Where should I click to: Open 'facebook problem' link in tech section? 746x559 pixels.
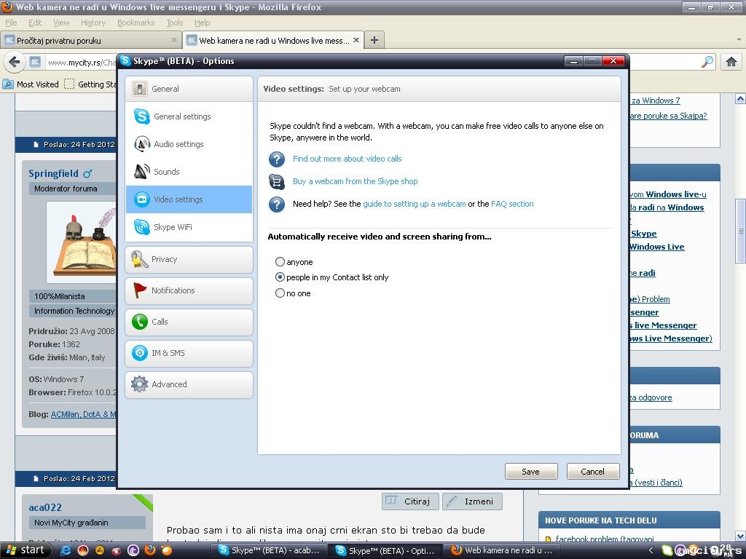click(604, 539)
